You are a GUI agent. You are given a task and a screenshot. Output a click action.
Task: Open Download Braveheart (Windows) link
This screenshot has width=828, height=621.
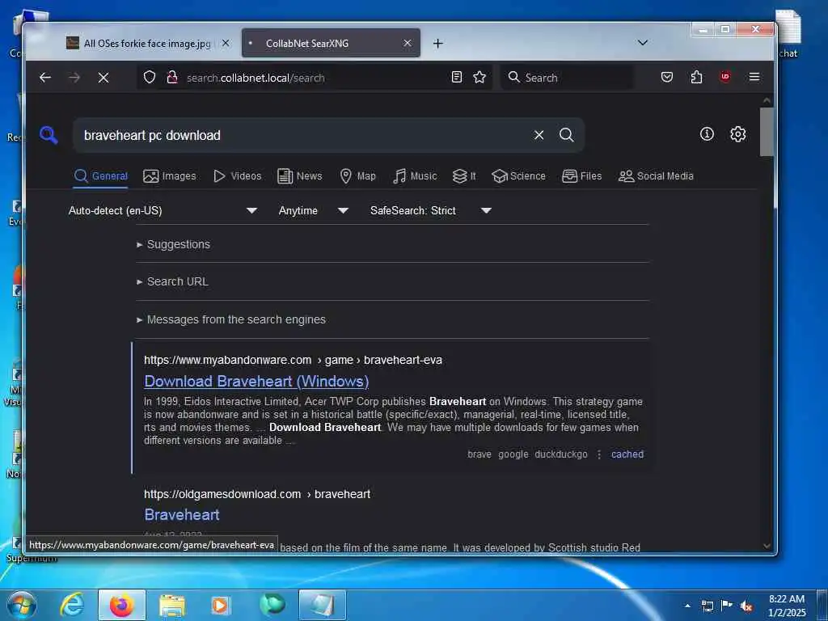click(256, 382)
